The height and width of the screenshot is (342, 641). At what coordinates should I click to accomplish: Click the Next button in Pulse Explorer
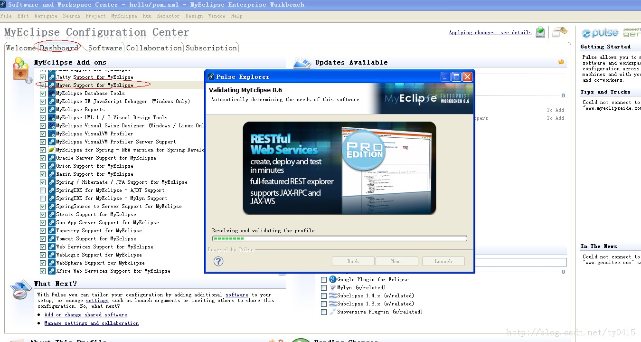(397, 261)
